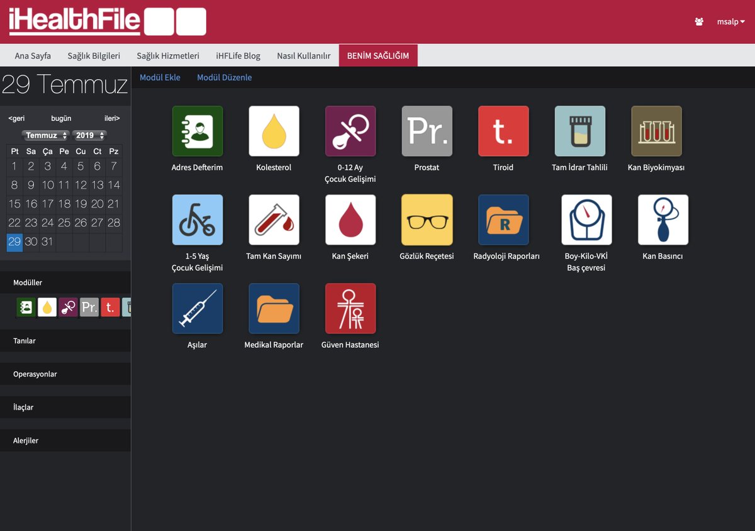
Task: Click the address book icon in sidebar Modüller
Action: click(26, 307)
